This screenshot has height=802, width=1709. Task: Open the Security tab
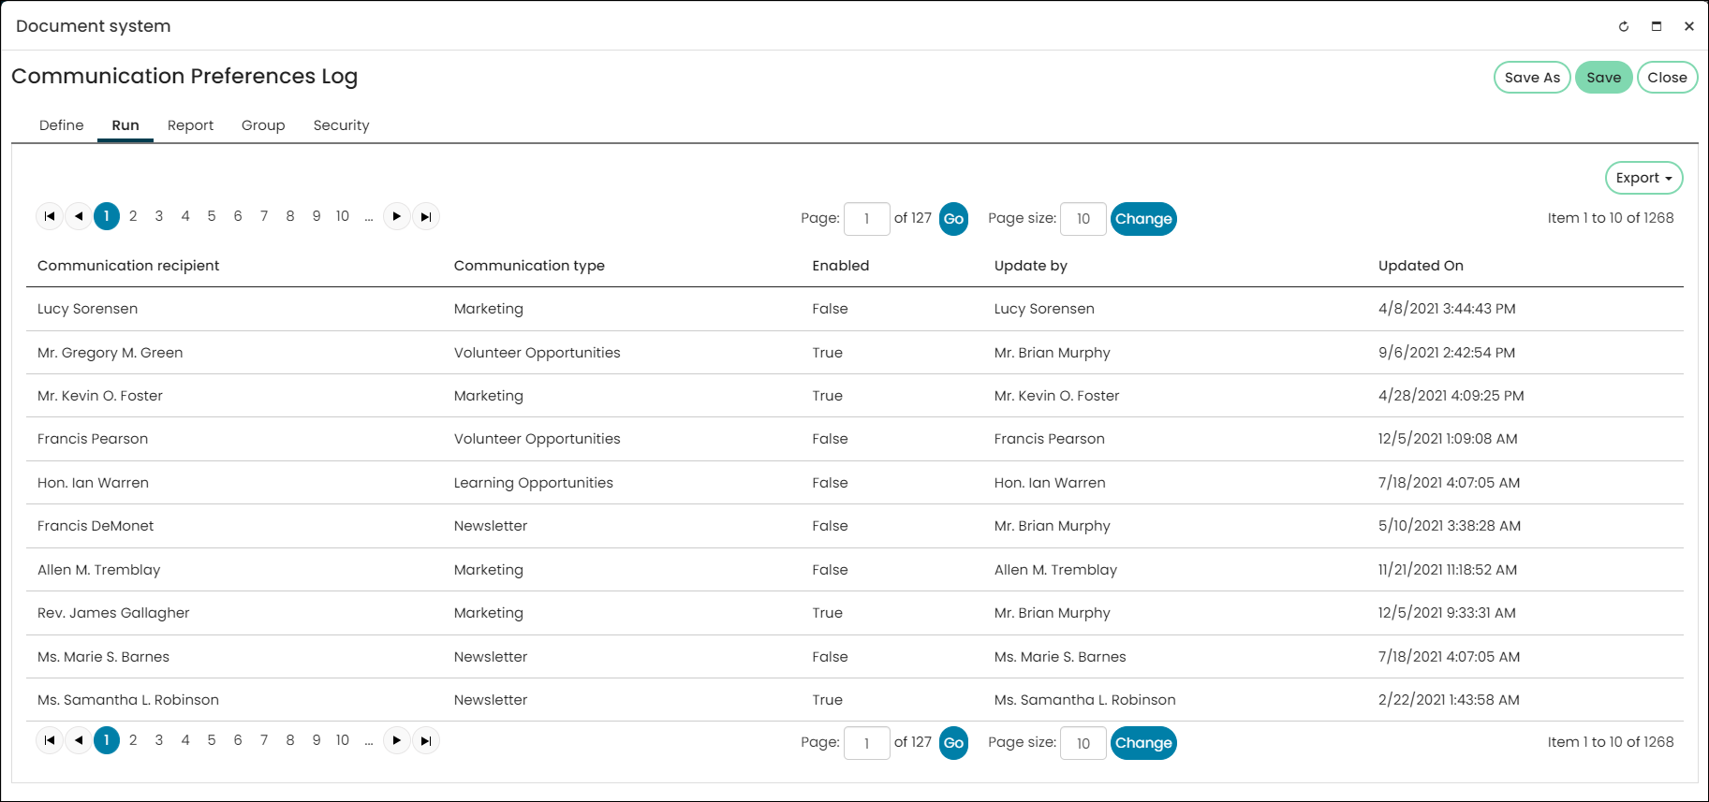(341, 125)
